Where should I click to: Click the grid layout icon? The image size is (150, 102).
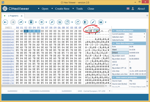click(x=60, y=22)
